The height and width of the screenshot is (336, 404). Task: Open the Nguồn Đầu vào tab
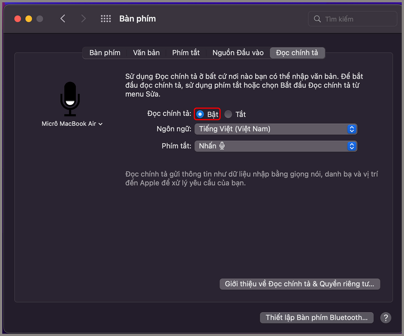click(238, 53)
